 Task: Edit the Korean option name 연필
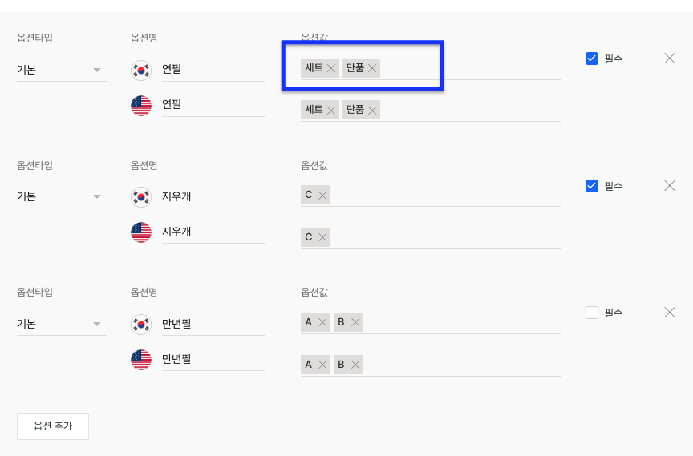pyautogui.click(x=213, y=70)
